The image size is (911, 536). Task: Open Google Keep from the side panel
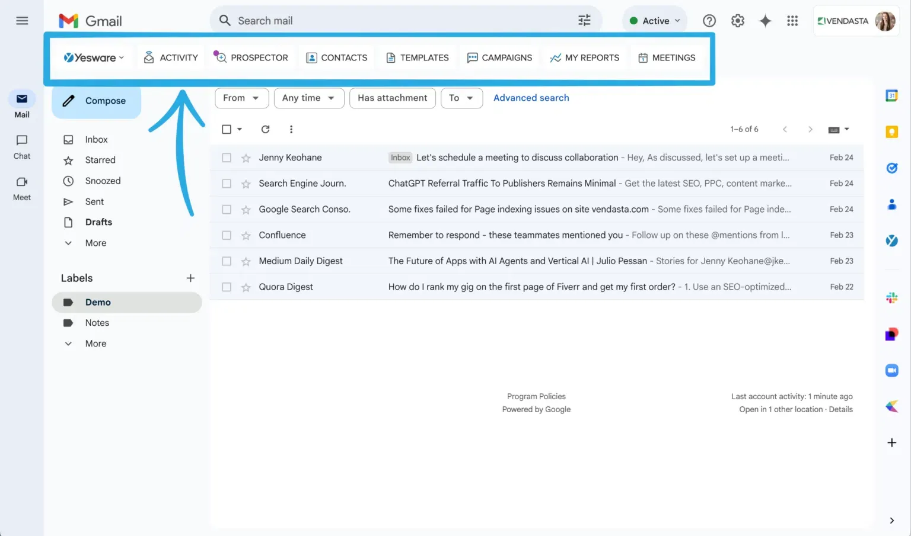coord(891,131)
